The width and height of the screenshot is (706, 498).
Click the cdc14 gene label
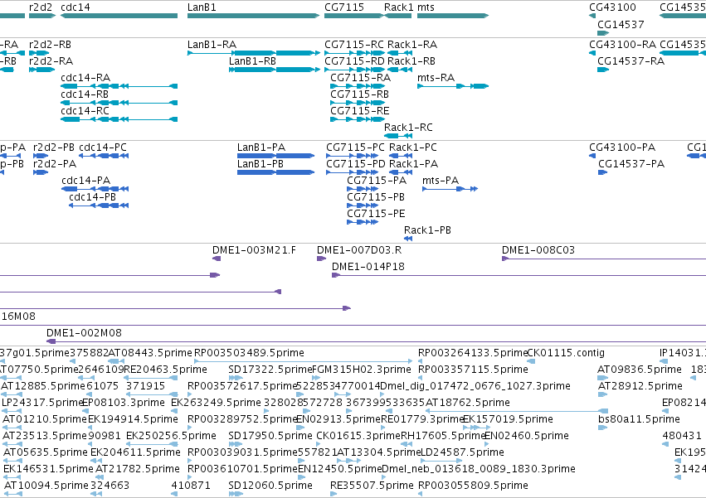point(75,7)
